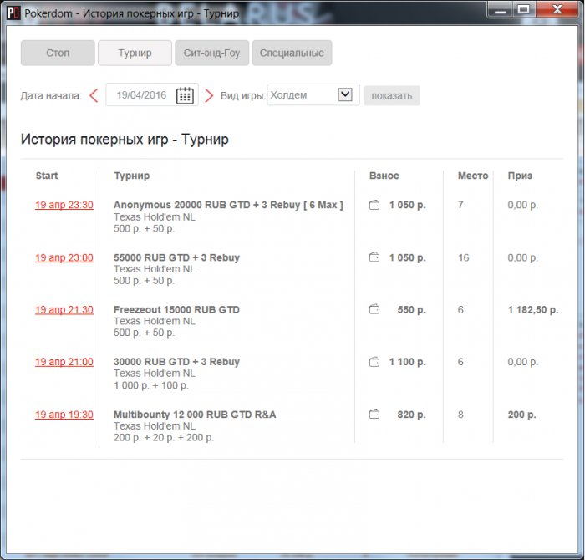Image resolution: width=585 pixels, height=560 pixels.
Task: Select 30000 RUB GTD + 3 Rebuy name
Action: 176,362
